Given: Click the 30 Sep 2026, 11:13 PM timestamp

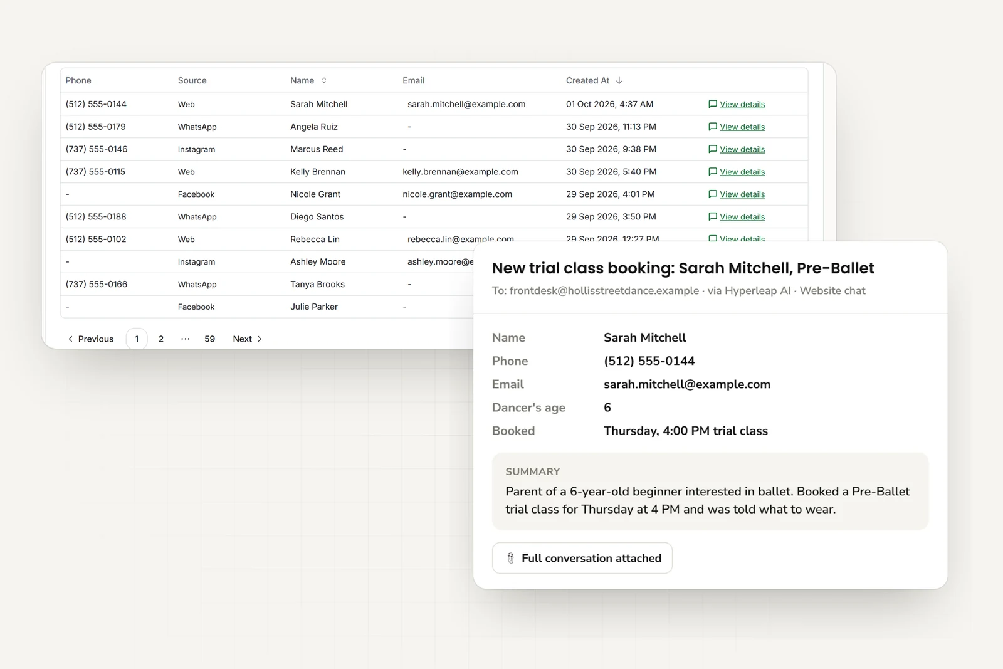Looking at the screenshot, I should 611,127.
